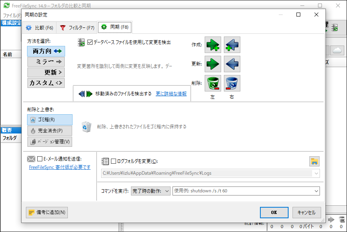Click 概要 panel header in main window
The height and width of the screenshot is (232, 347).
[11, 130]
